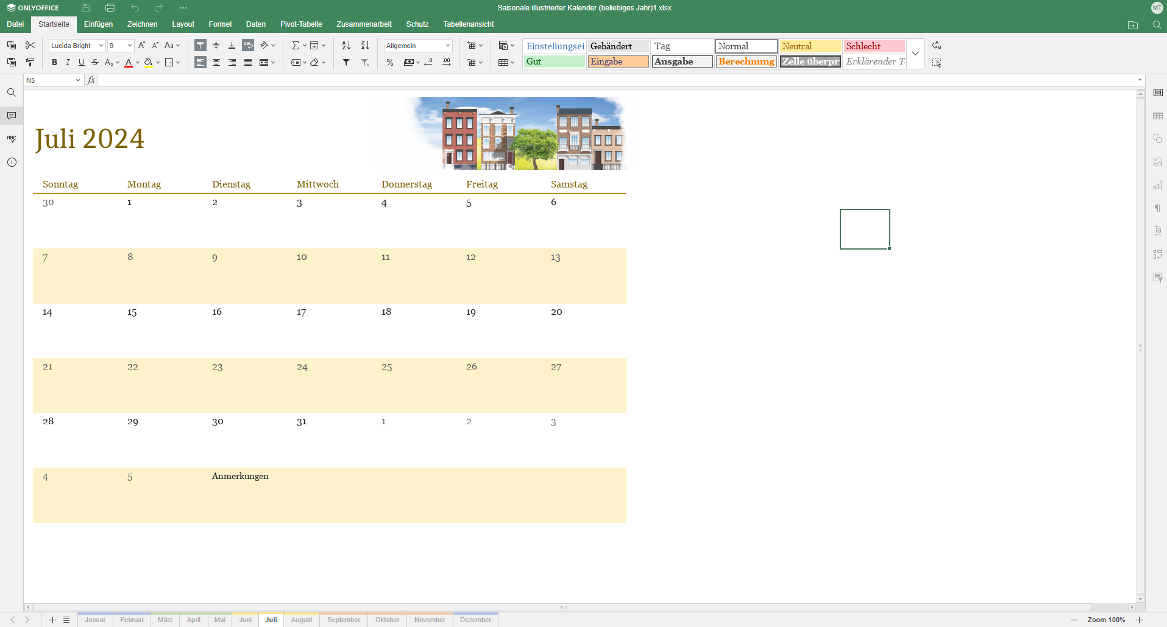This screenshot has height=627, width=1167.
Task: Insert sum function via Sigma icon
Action: tap(296, 46)
